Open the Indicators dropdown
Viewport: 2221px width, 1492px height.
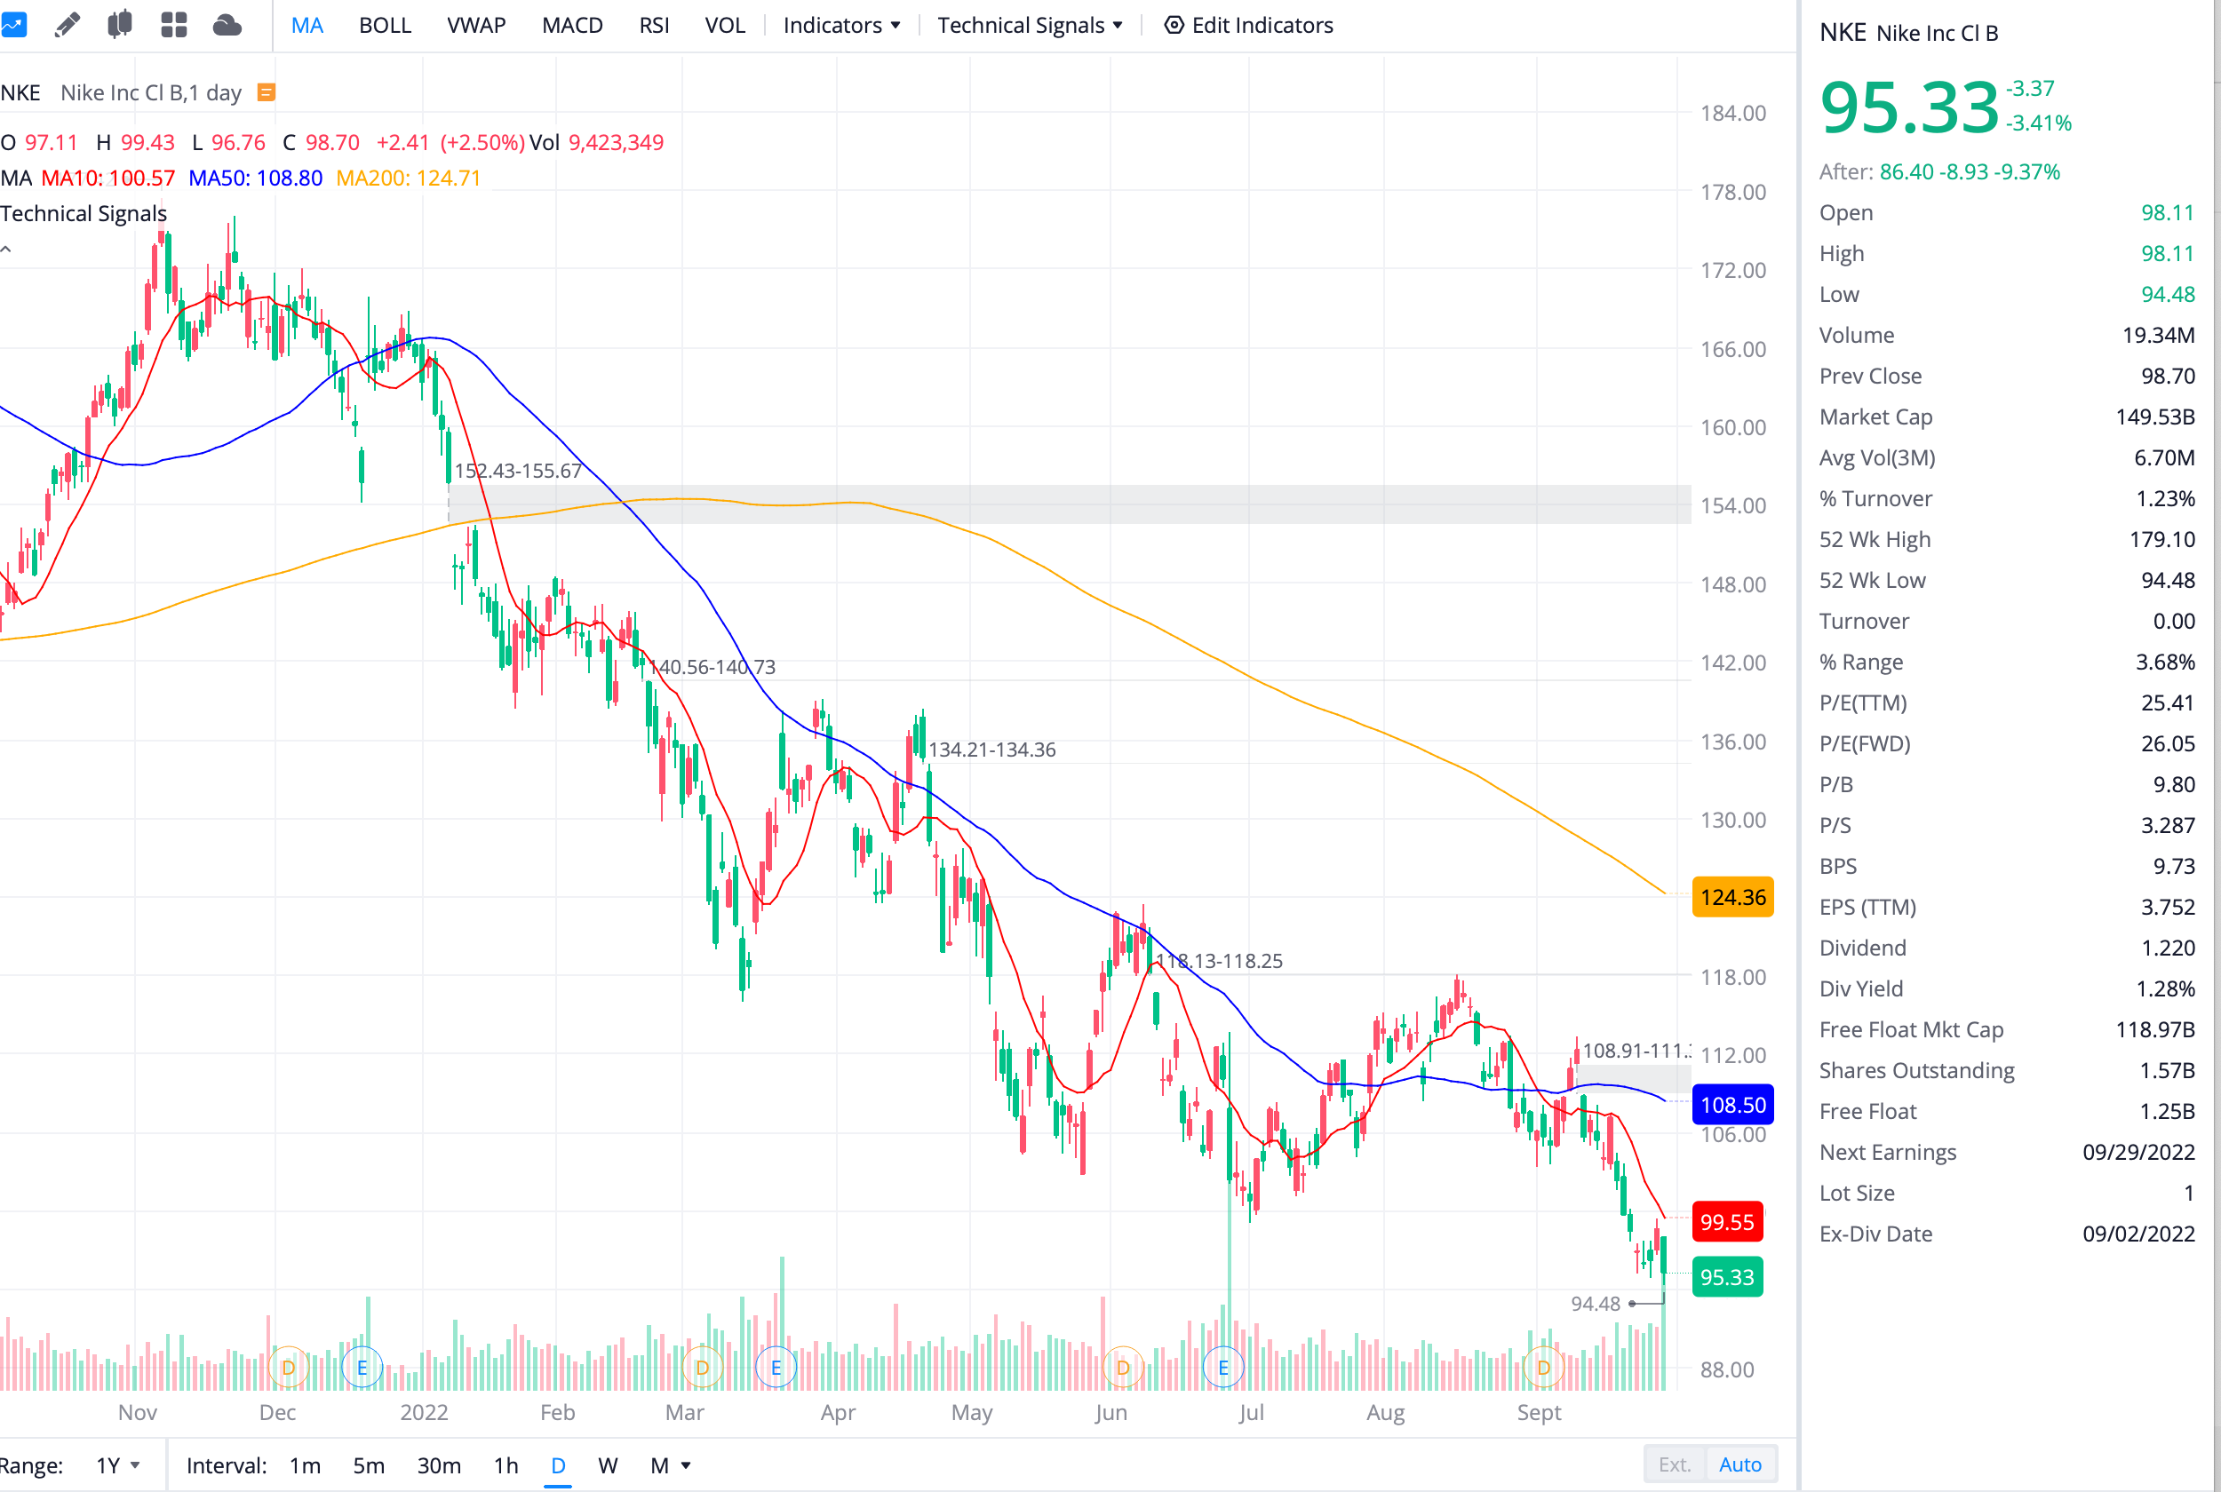click(841, 25)
